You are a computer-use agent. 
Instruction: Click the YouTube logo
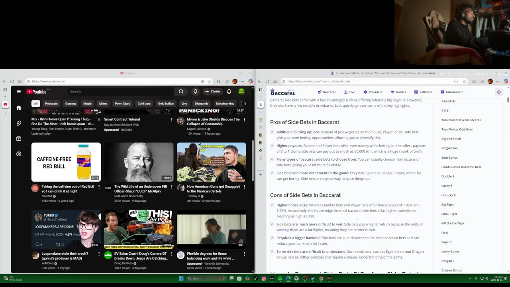(x=37, y=92)
